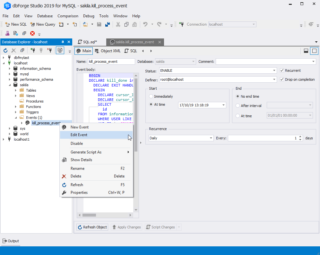Click the Save All icon
The height and width of the screenshot is (255, 320).
point(107,24)
